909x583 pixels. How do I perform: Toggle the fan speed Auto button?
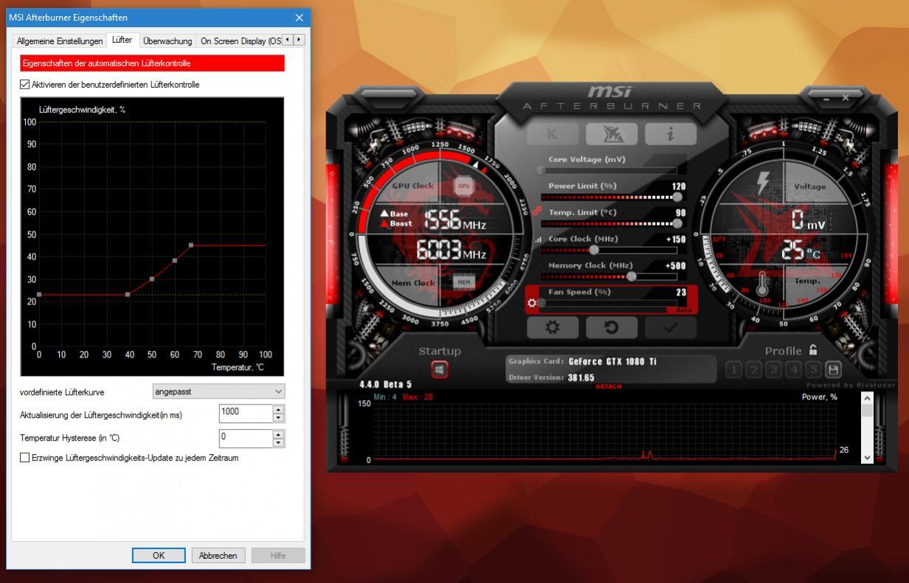tap(685, 310)
